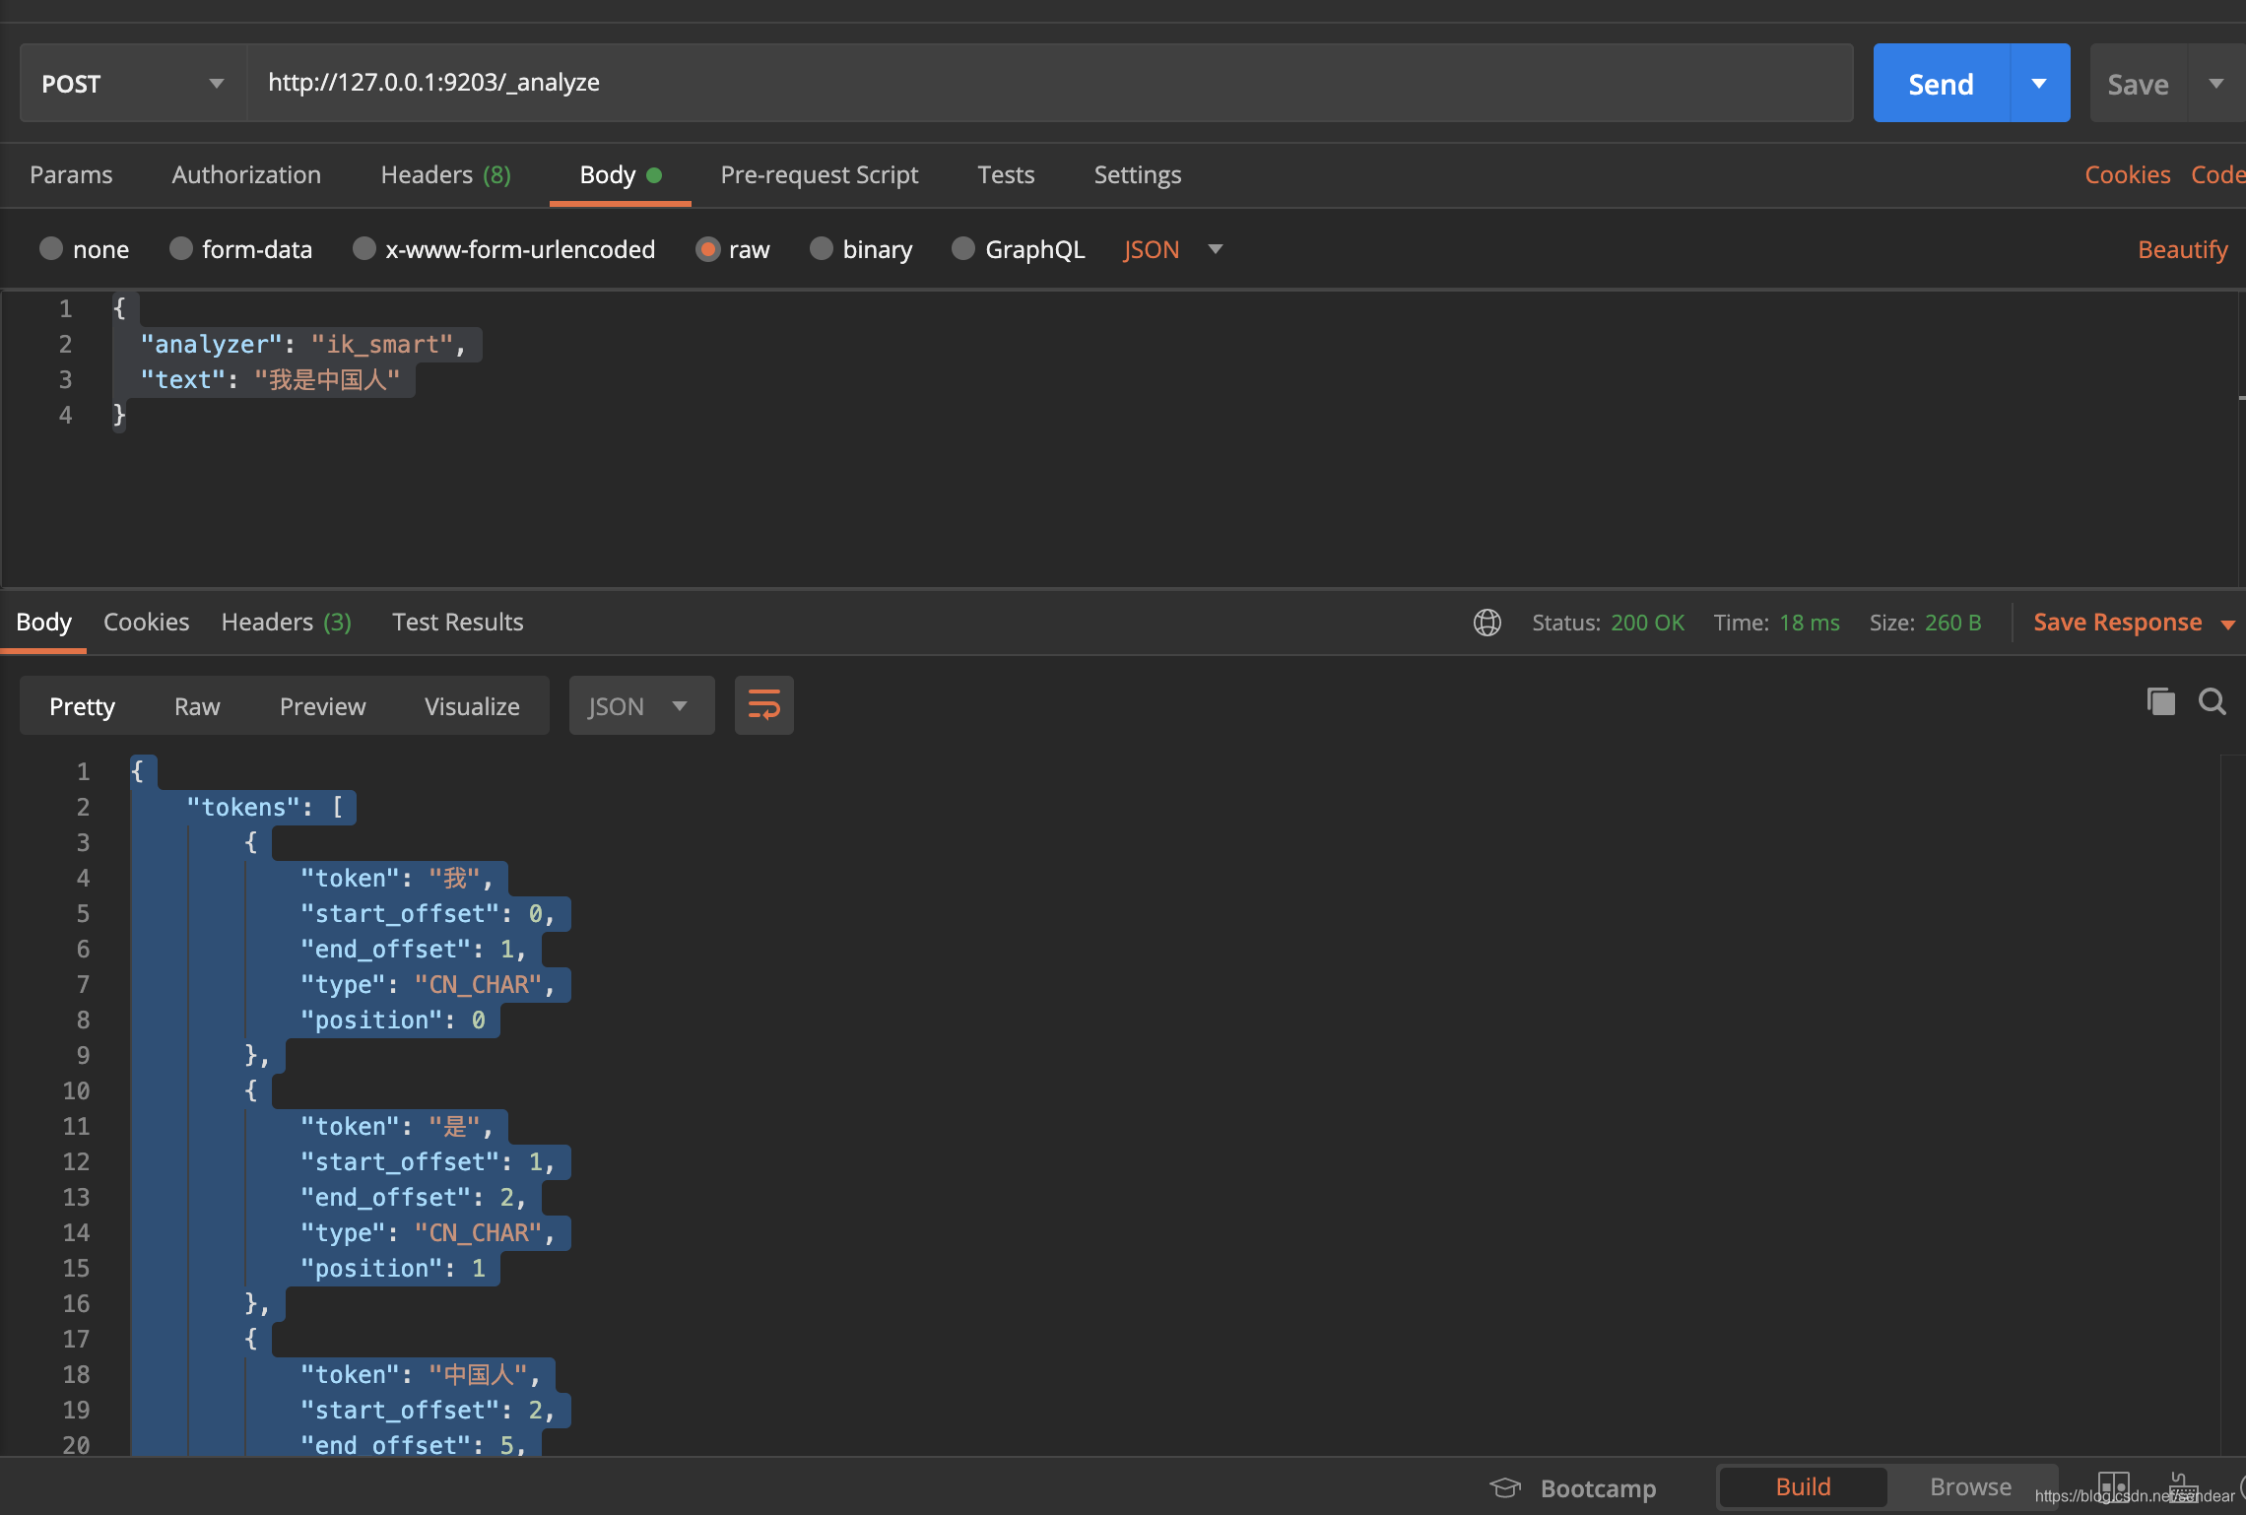2246x1515 pixels.
Task: Open response Test Results tab
Action: 457,623
